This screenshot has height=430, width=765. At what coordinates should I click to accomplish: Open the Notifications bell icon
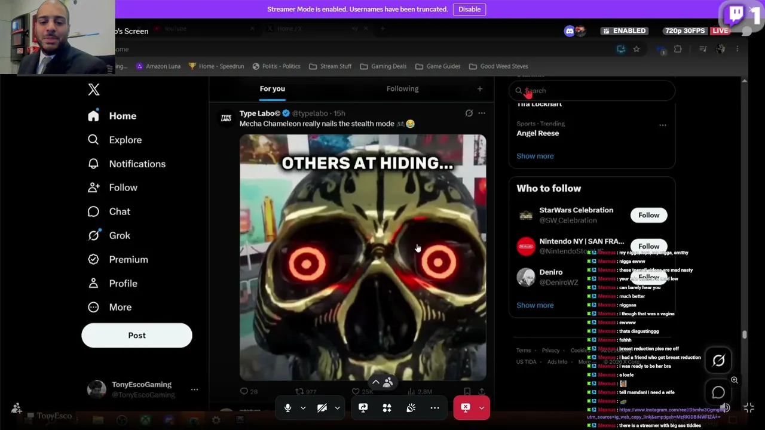93,164
